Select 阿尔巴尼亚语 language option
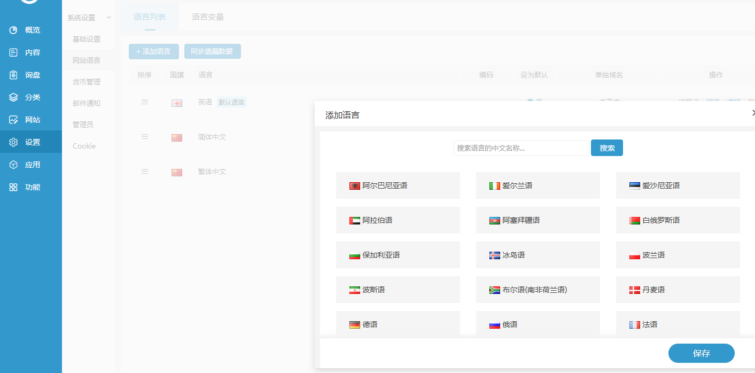The image size is (755, 373). [x=398, y=185]
